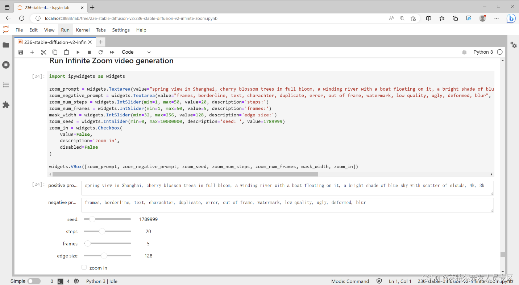Click into the positive prompt text area

[287, 188]
